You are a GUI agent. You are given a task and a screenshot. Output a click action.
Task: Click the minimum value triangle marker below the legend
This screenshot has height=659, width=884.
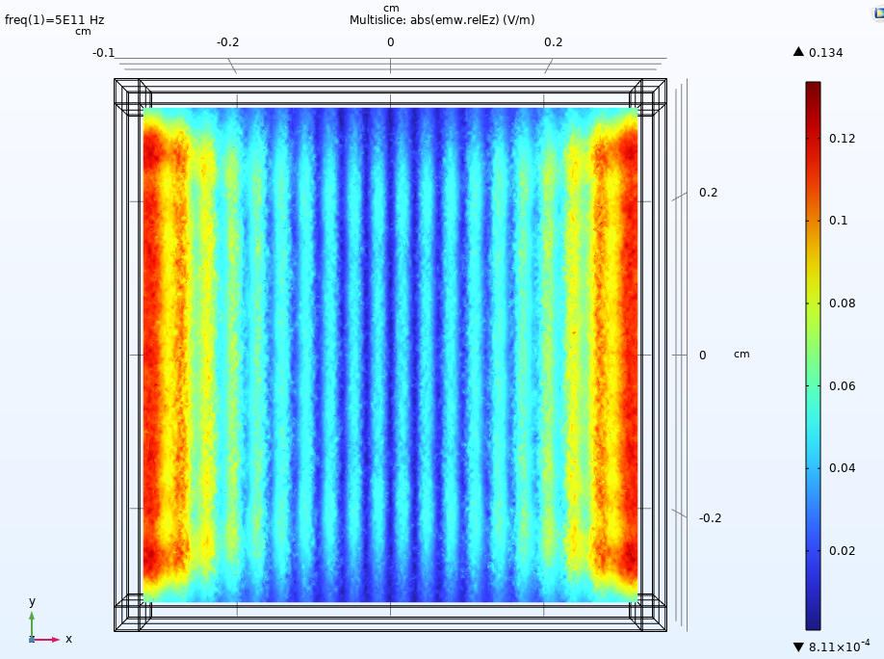coord(798,646)
